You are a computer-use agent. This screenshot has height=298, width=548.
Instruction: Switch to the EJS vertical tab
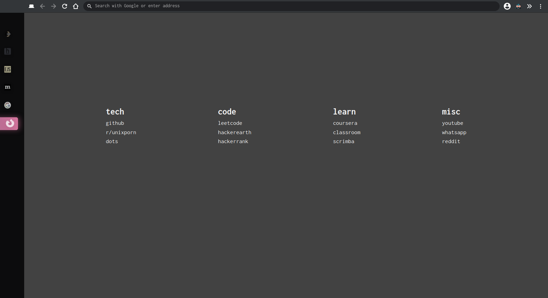click(8, 69)
